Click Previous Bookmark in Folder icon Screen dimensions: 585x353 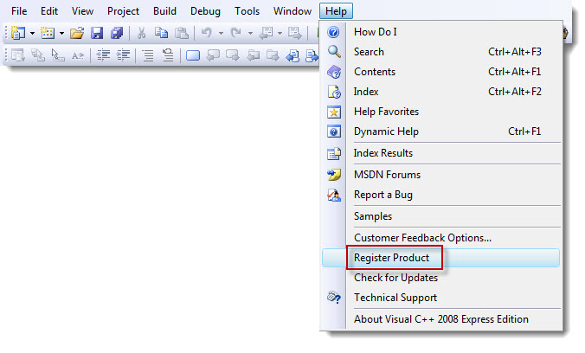pos(254,55)
